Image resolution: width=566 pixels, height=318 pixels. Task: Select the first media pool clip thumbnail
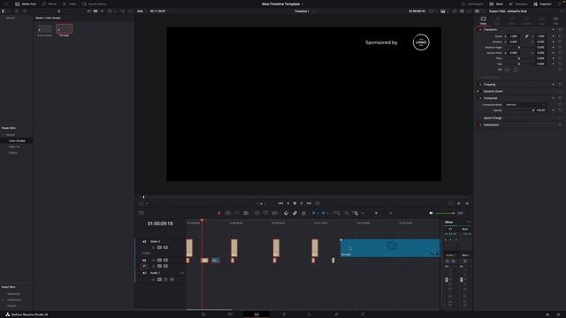[x=45, y=29]
